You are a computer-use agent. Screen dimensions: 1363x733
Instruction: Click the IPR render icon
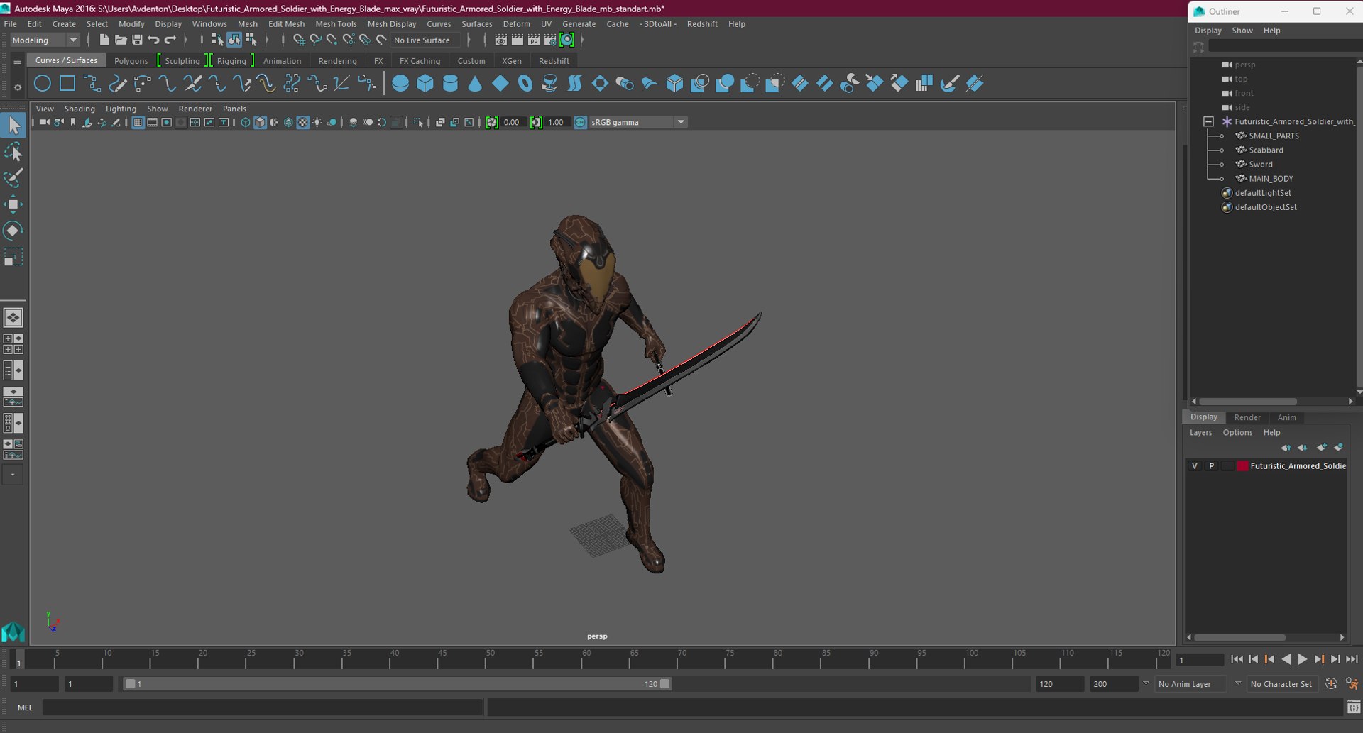point(534,40)
